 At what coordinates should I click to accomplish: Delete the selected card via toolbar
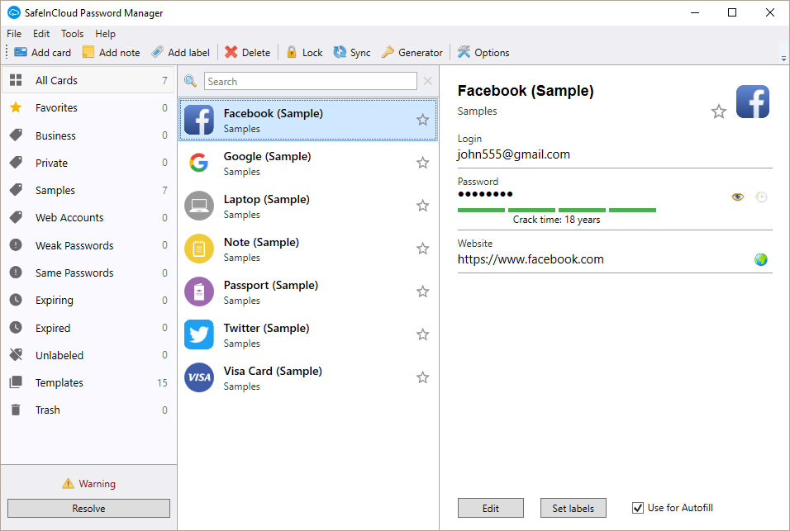(x=247, y=52)
